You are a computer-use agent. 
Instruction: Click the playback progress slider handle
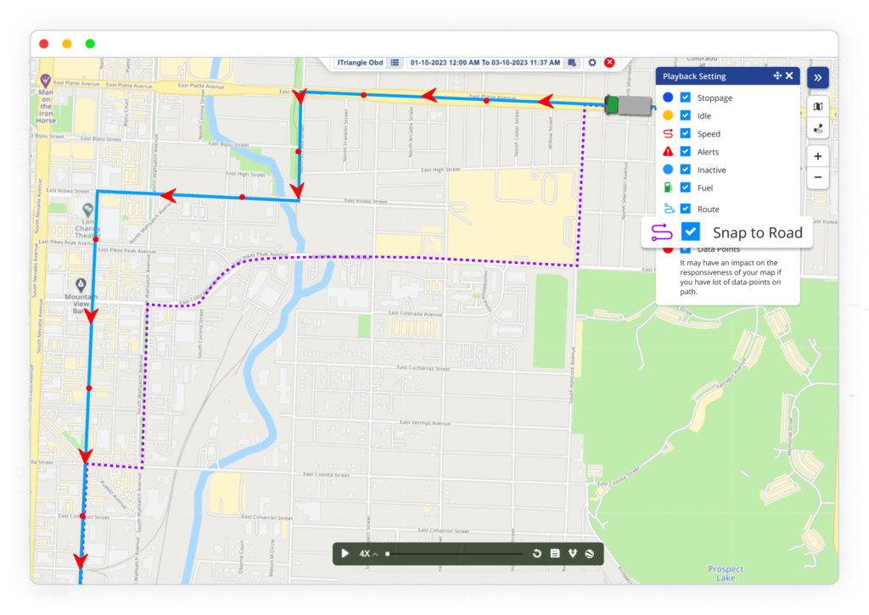pos(387,553)
